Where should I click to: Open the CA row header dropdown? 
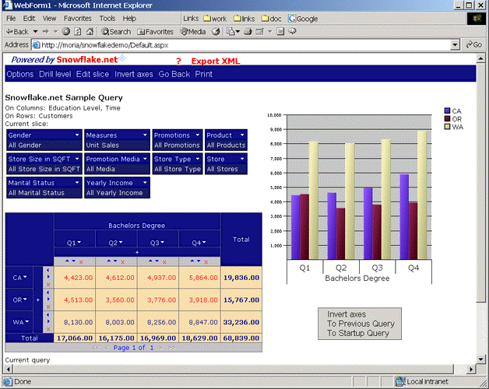25,277
